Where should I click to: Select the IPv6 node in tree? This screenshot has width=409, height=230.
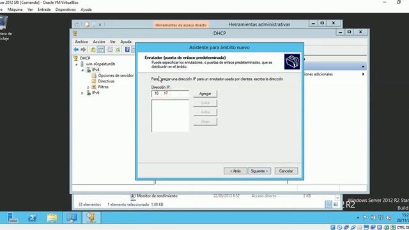pyautogui.click(x=96, y=93)
